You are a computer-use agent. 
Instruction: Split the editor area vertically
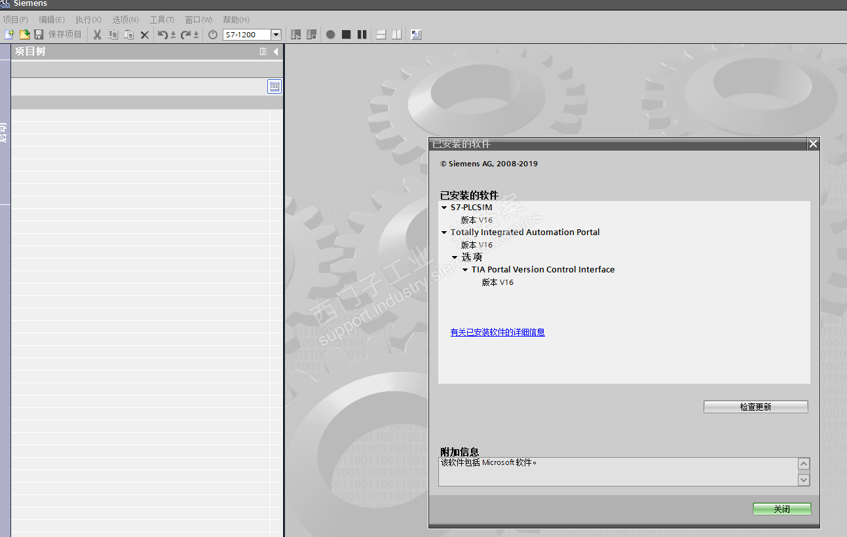click(x=396, y=35)
